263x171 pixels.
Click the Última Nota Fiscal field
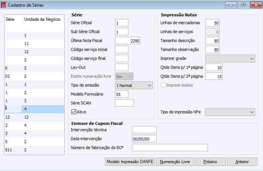coord(128,41)
